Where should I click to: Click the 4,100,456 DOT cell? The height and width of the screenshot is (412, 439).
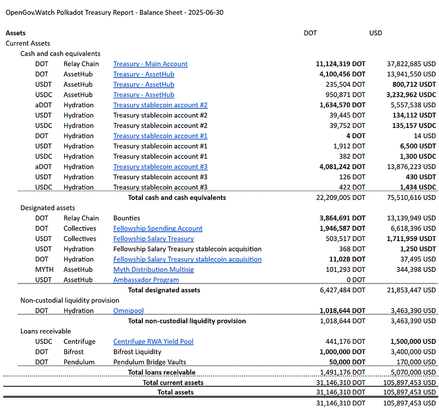tap(342, 74)
